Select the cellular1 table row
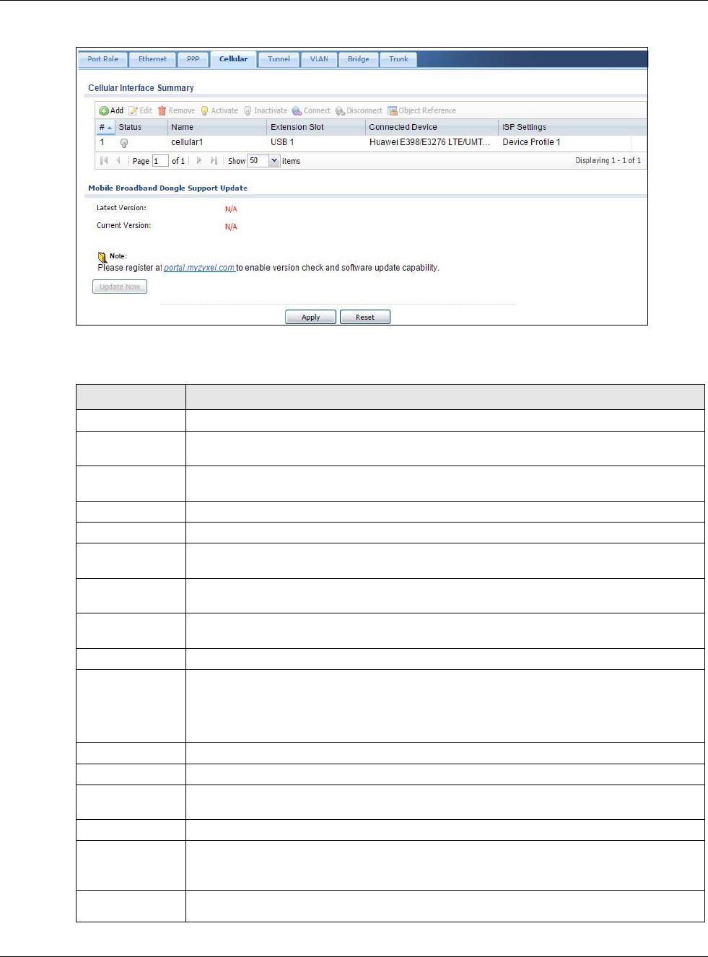This screenshot has width=708, height=957. click(x=364, y=142)
